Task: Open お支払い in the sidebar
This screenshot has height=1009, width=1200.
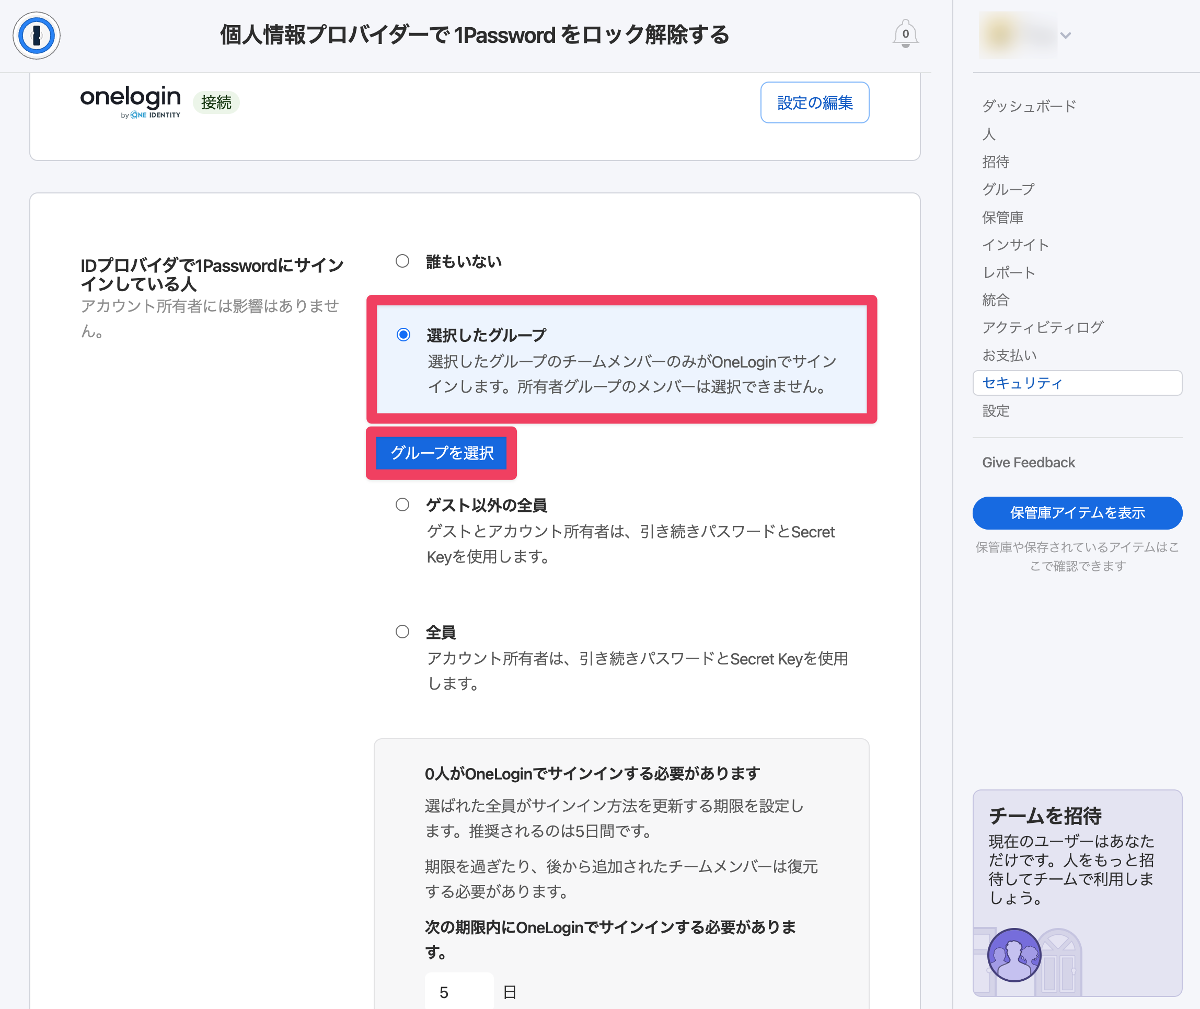Action: tap(1009, 355)
